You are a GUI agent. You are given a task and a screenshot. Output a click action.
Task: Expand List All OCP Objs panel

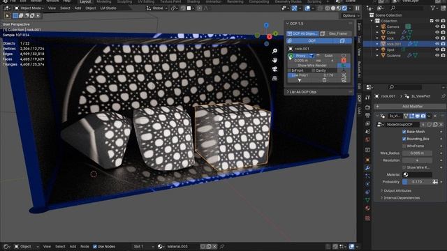point(288,92)
